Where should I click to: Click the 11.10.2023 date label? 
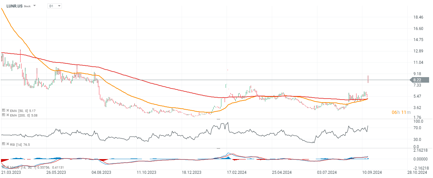pos(146,172)
